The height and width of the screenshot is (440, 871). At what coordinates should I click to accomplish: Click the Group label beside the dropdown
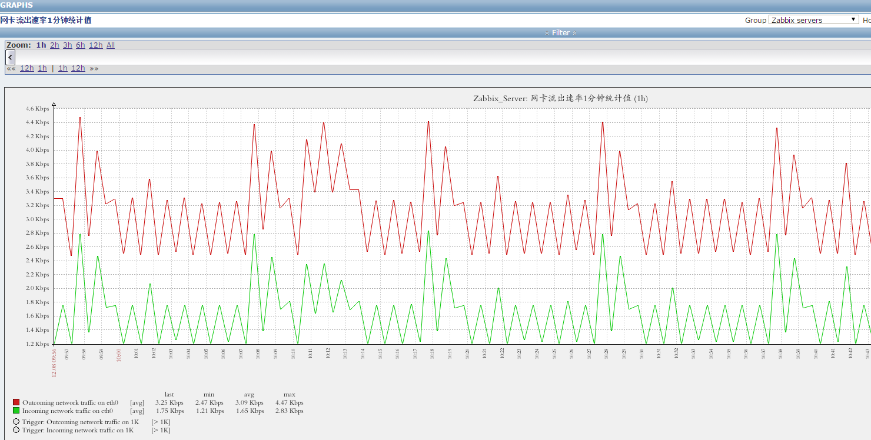(756, 20)
